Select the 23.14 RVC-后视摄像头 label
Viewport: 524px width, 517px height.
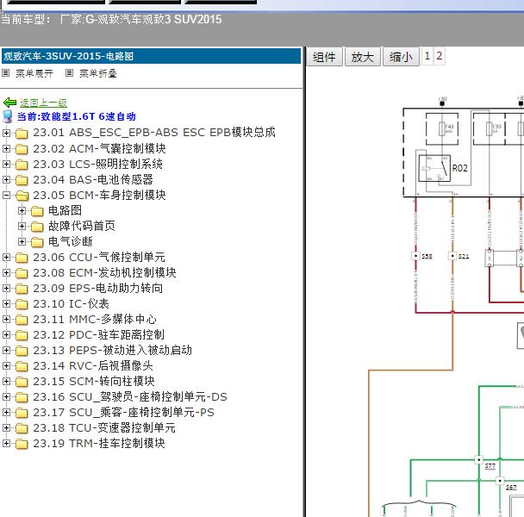93,366
